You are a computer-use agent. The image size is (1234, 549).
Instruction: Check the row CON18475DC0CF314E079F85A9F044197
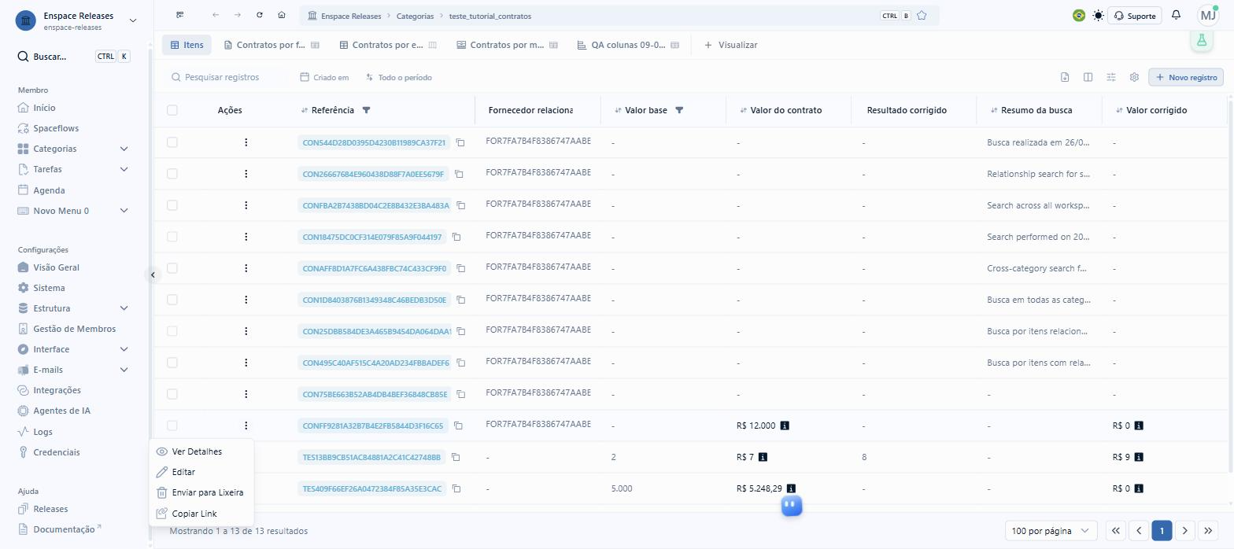tap(172, 237)
